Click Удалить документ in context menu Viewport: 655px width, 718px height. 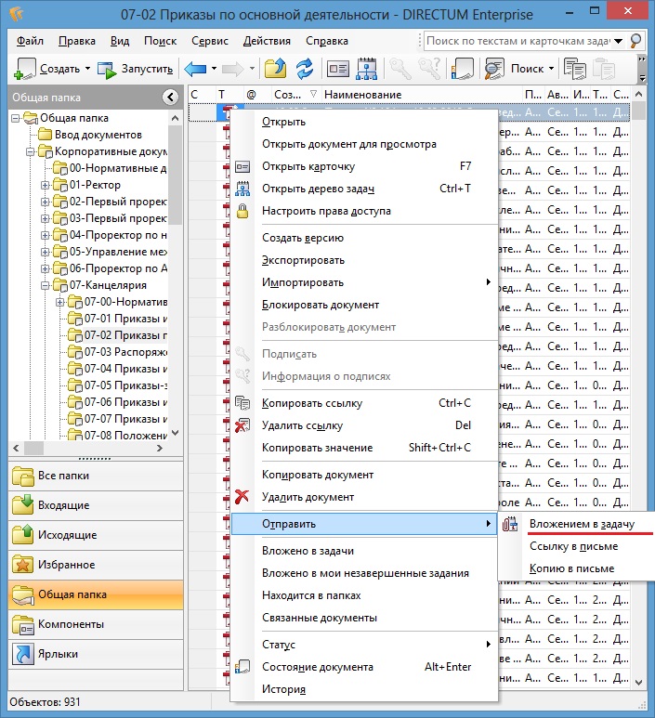[x=308, y=497]
